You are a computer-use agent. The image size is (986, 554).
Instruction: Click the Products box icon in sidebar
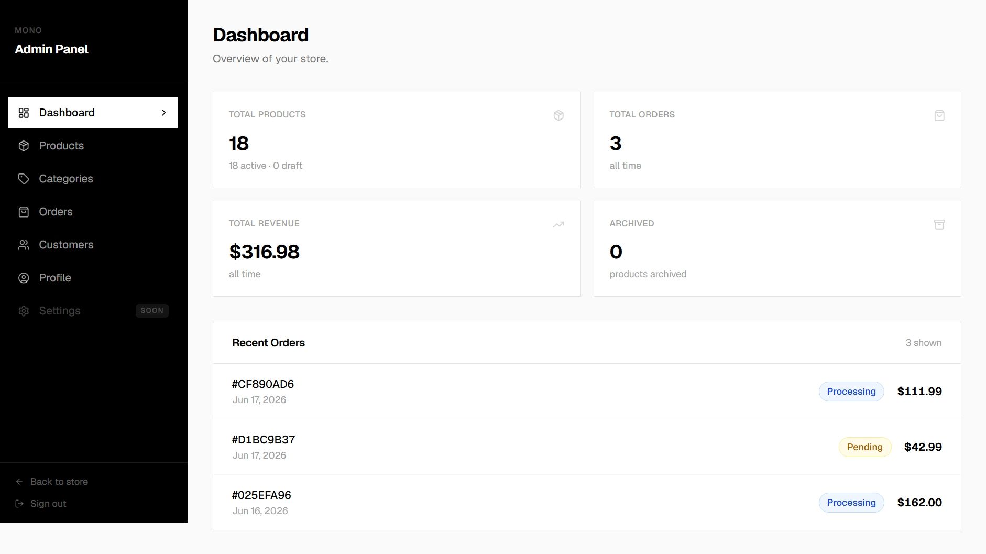[x=24, y=146]
